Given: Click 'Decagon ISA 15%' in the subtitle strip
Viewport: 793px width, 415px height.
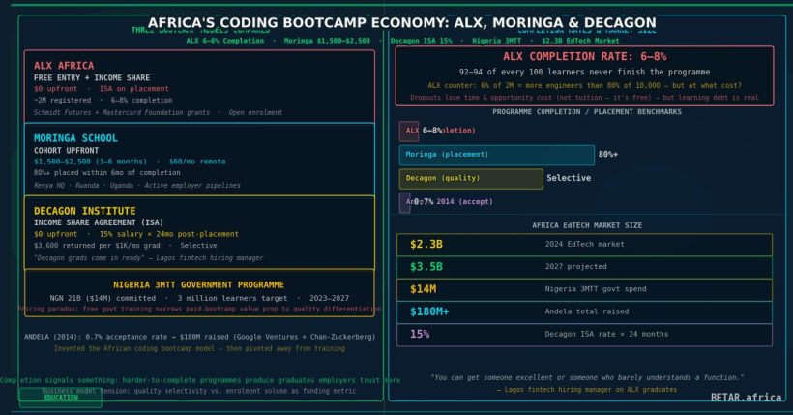Looking at the screenshot, I should point(422,41).
